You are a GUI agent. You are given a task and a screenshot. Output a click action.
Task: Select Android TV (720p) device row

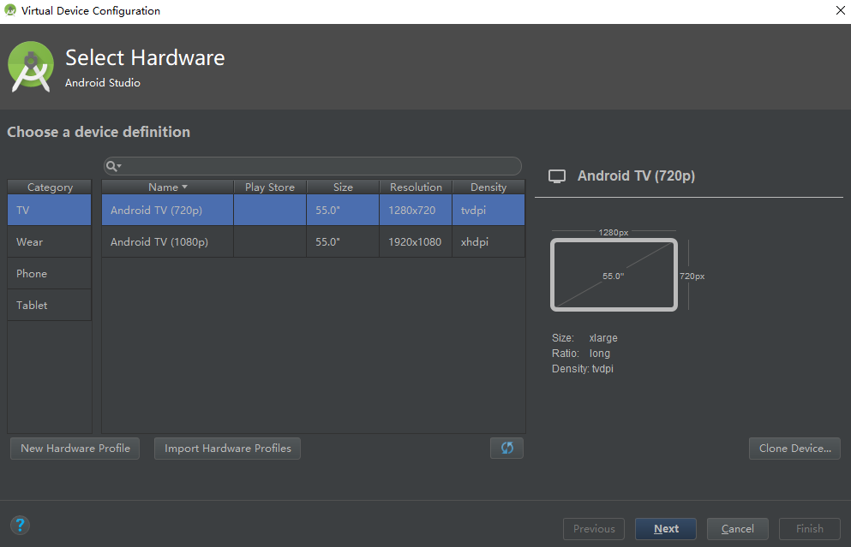(313, 210)
